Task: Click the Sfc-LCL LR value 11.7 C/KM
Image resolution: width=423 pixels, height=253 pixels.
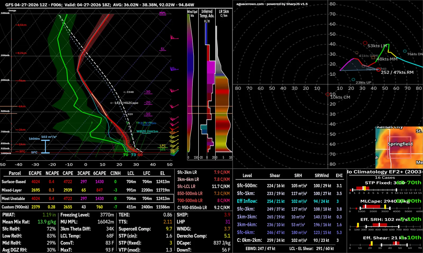Action: click(220, 186)
